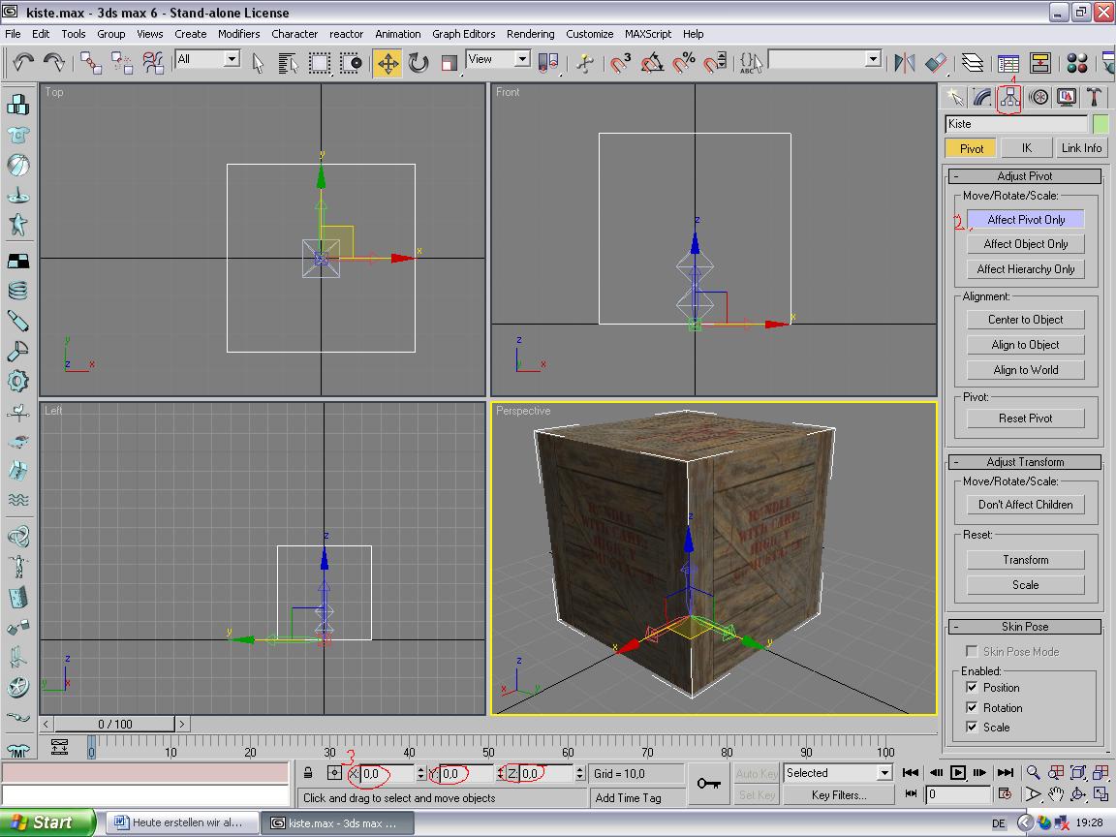Open the Rendering menu
The image size is (1116, 837).
(530, 34)
